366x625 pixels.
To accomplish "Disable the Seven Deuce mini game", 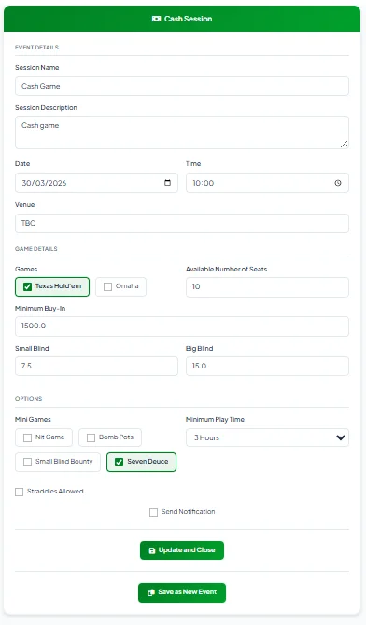I will [x=119, y=462].
